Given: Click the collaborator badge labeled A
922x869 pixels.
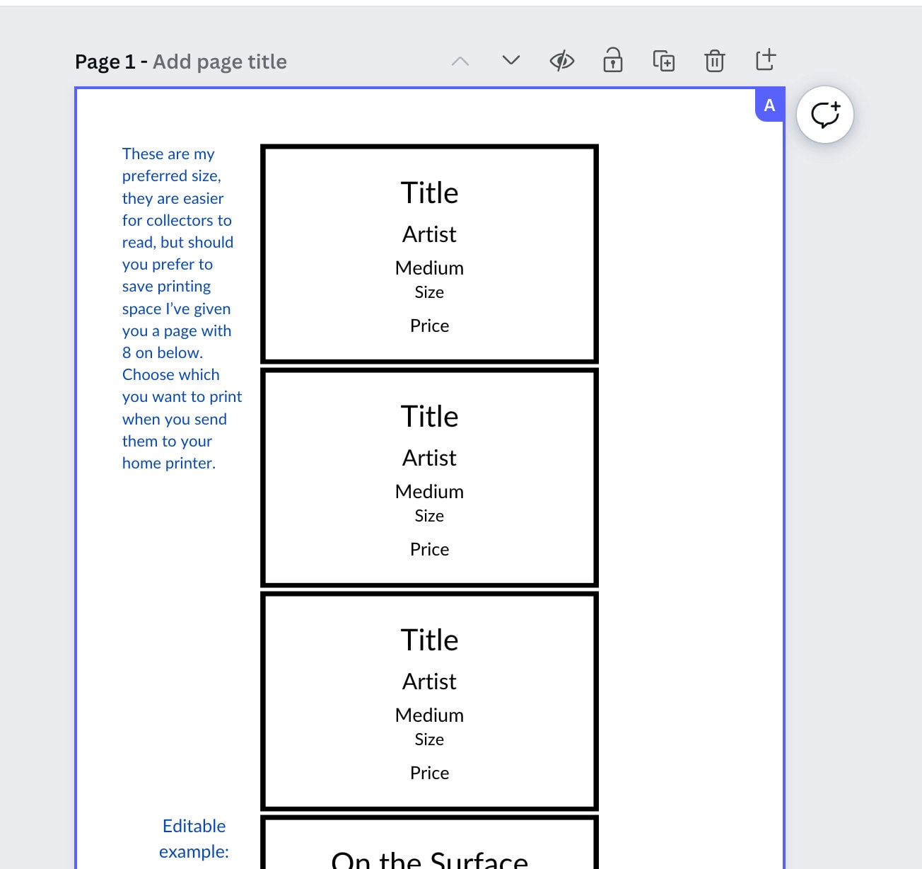Looking at the screenshot, I should (x=769, y=105).
